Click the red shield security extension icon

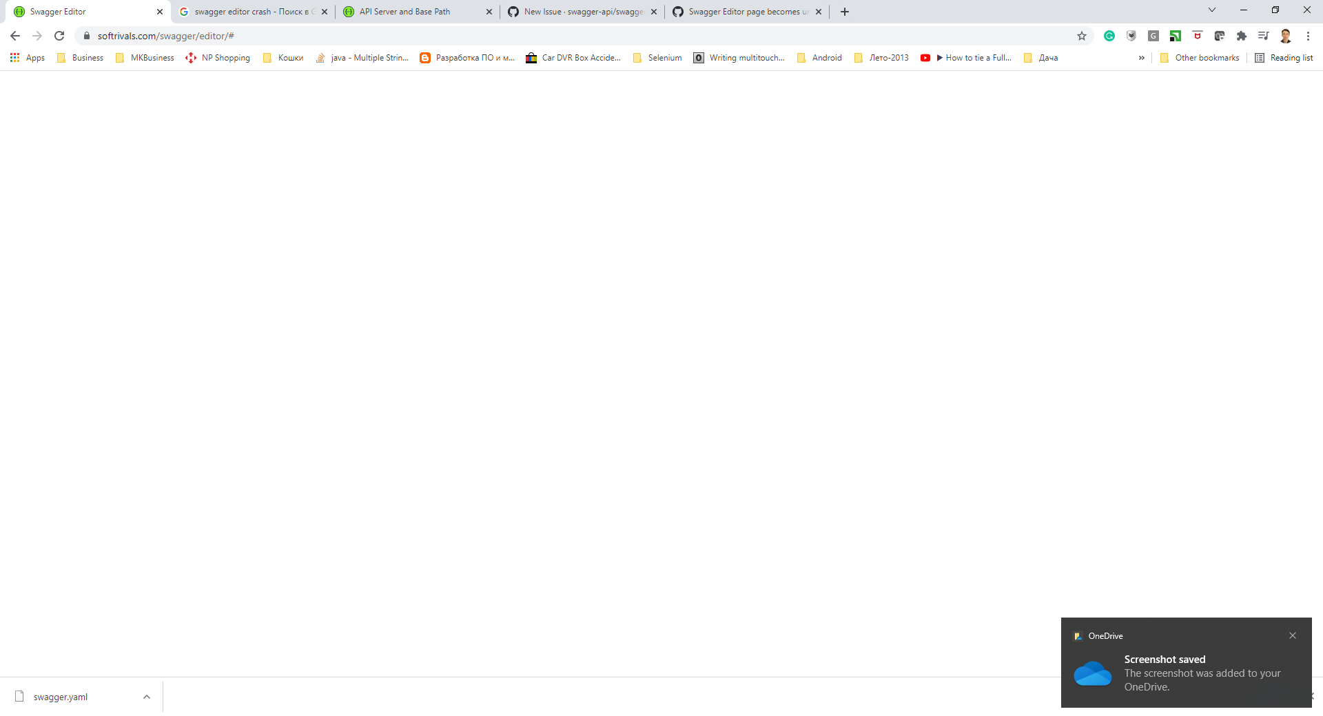click(1197, 35)
